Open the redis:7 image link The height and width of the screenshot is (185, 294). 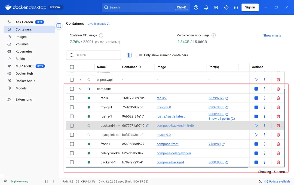point(161,98)
